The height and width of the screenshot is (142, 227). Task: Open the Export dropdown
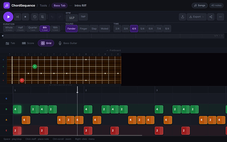coord(197,17)
